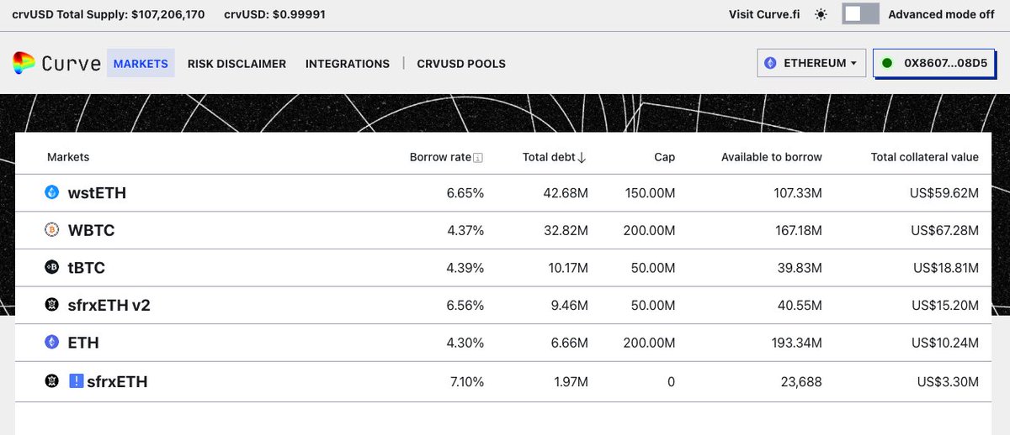Click the Total debt sort arrow

[582, 157]
